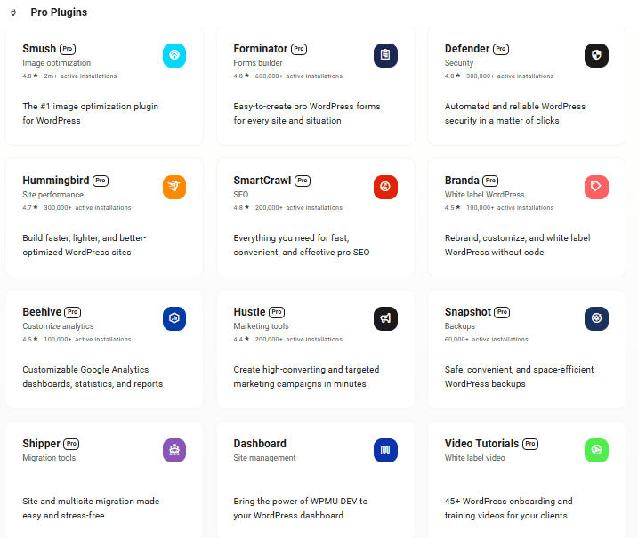The height and width of the screenshot is (538, 638).
Task: Click the Hustle megaphone icon
Action: [385, 318]
